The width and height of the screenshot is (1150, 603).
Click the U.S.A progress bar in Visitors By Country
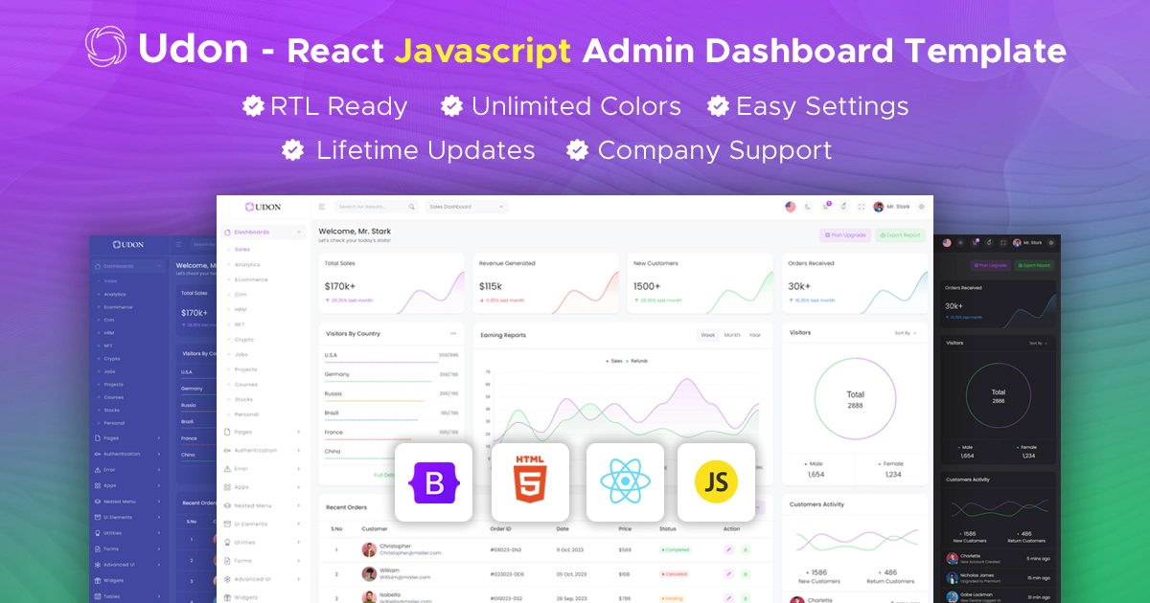click(x=391, y=362)
